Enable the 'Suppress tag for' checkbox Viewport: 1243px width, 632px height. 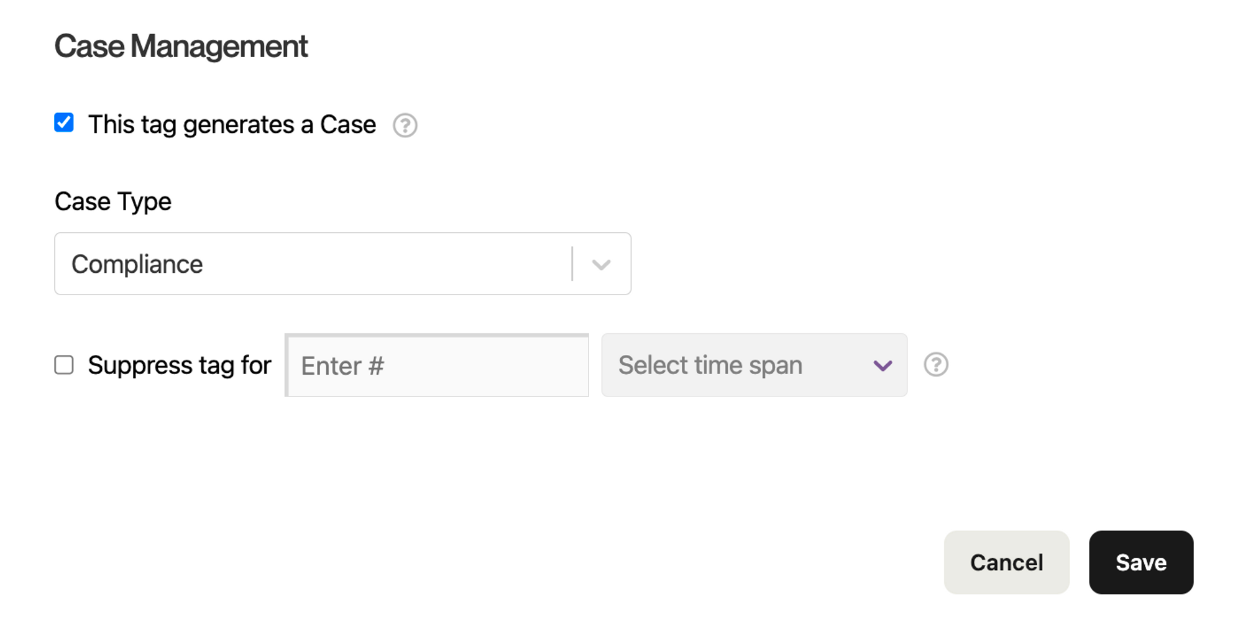pyautogui.click(x=64, y=365)
